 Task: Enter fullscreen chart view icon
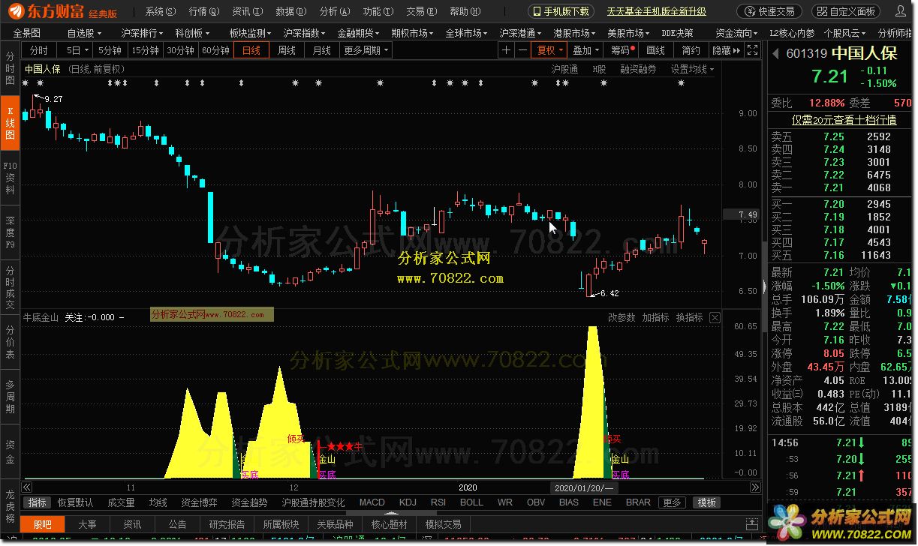[x=751, y=50]
